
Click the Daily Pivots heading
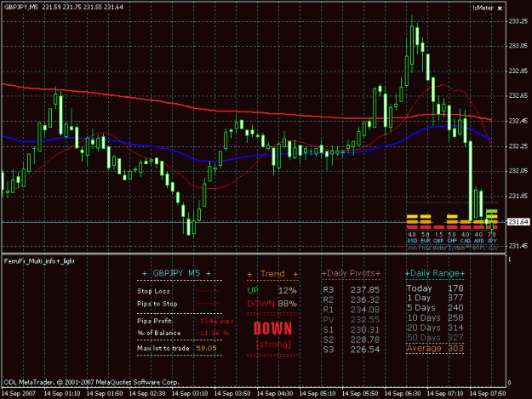[351, 273]
